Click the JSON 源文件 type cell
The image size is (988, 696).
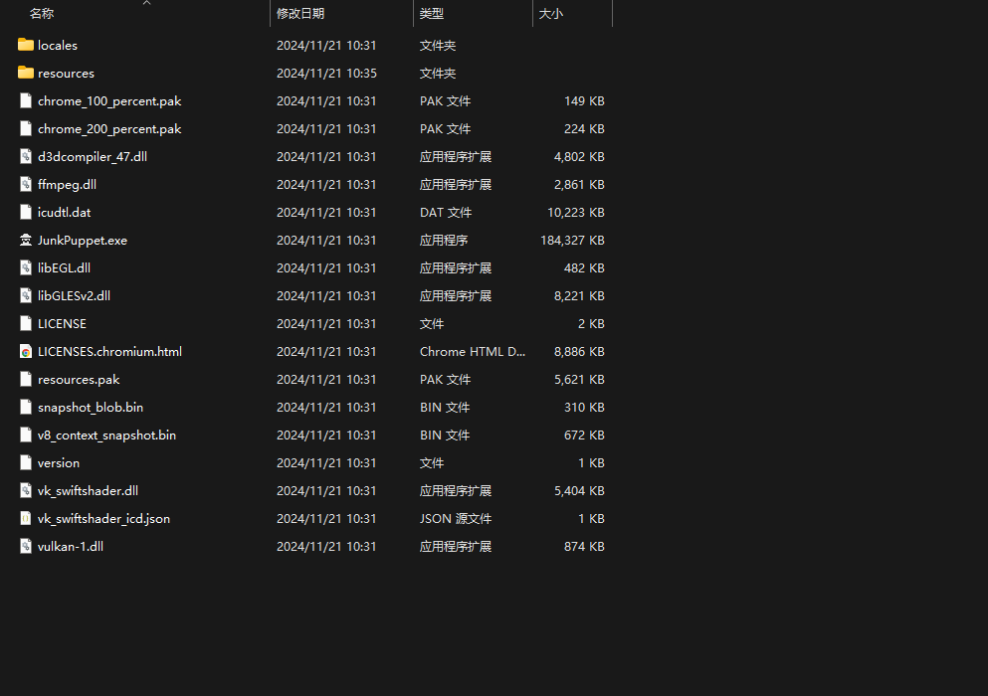point(456,518)
